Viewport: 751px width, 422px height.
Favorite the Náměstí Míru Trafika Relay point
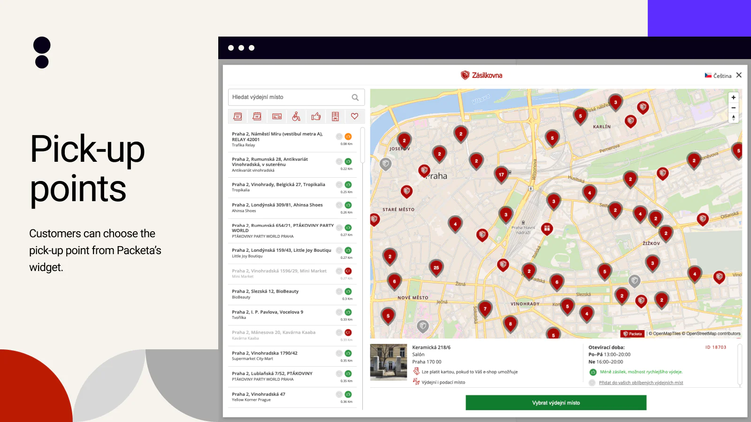pos(339,136)
